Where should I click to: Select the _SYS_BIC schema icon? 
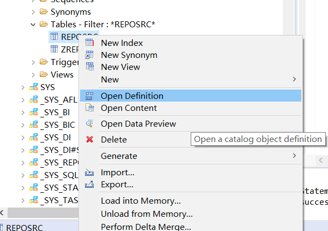(x=34, y=125)
